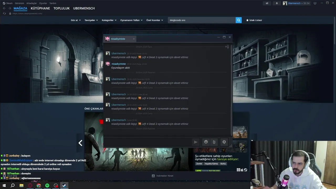This screenshot has height=189, width=336.
Task: Go back with the navigation arrow
Action: tap(4, 8)
